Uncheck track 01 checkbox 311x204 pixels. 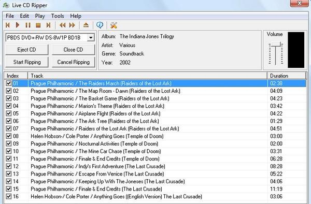pos(8,83)
